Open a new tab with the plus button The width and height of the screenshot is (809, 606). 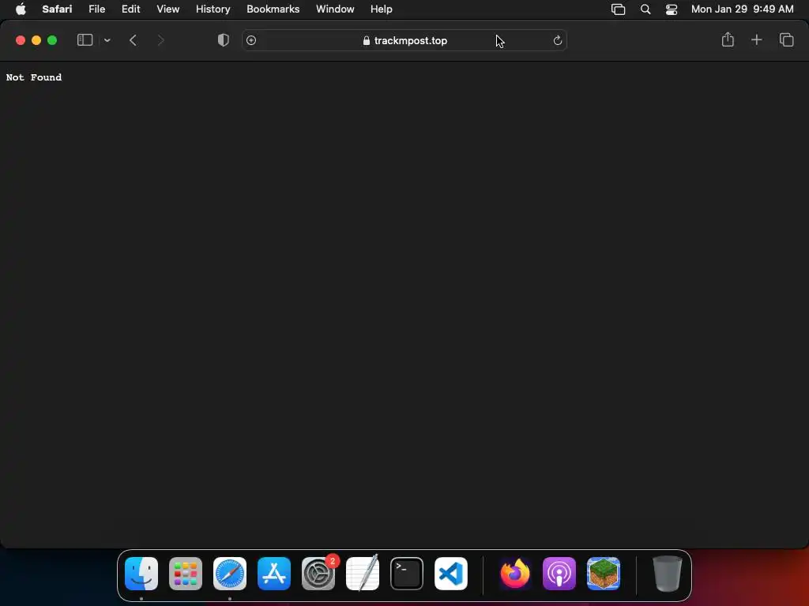[x=756, y=39]
